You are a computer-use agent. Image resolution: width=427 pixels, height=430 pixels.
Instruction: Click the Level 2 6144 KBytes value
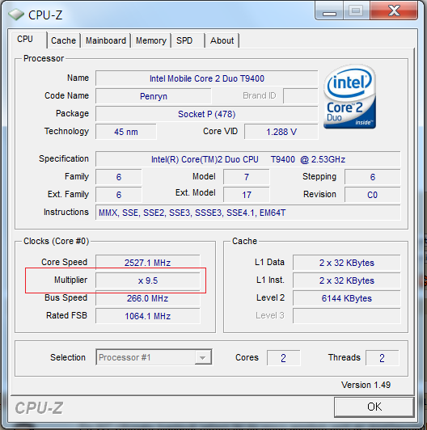coord(347,298)
